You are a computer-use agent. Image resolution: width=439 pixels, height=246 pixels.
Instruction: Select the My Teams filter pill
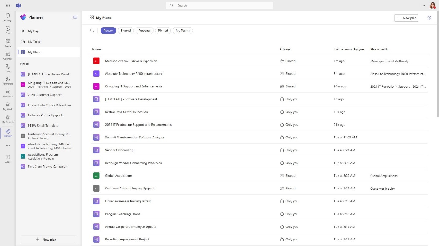coord(183,31)
